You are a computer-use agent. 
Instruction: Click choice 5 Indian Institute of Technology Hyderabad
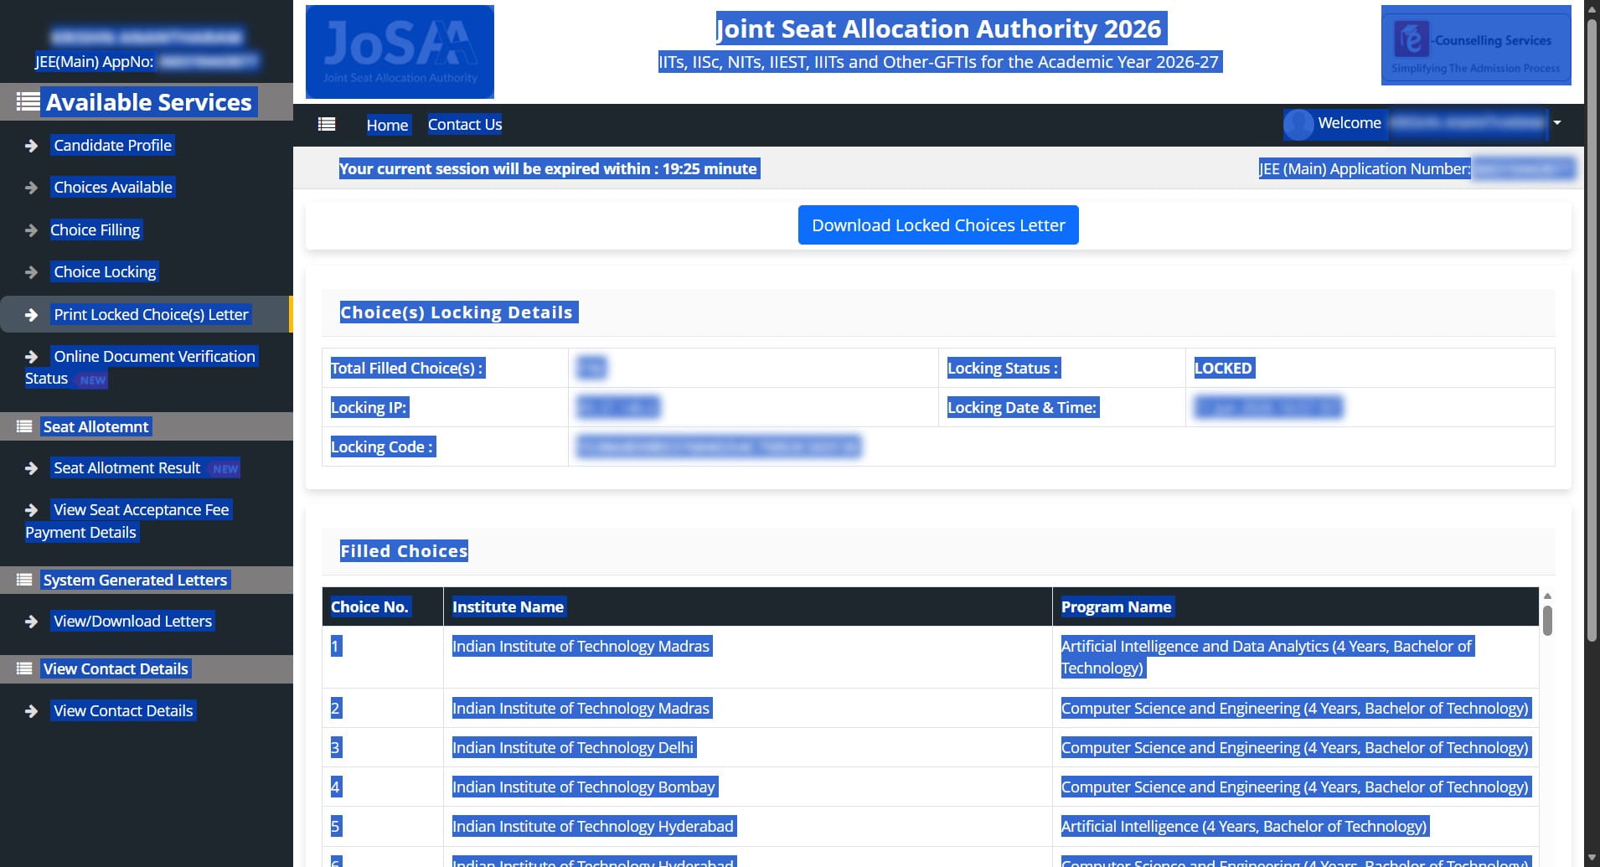(x=593, y=826)
